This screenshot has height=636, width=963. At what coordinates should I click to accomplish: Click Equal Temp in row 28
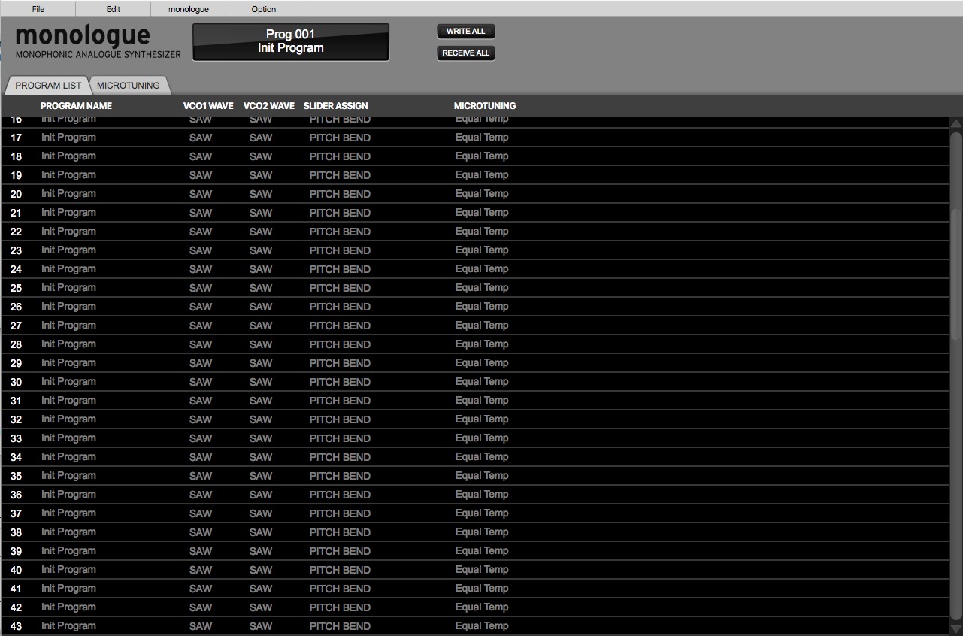click(x=482, y=344)
